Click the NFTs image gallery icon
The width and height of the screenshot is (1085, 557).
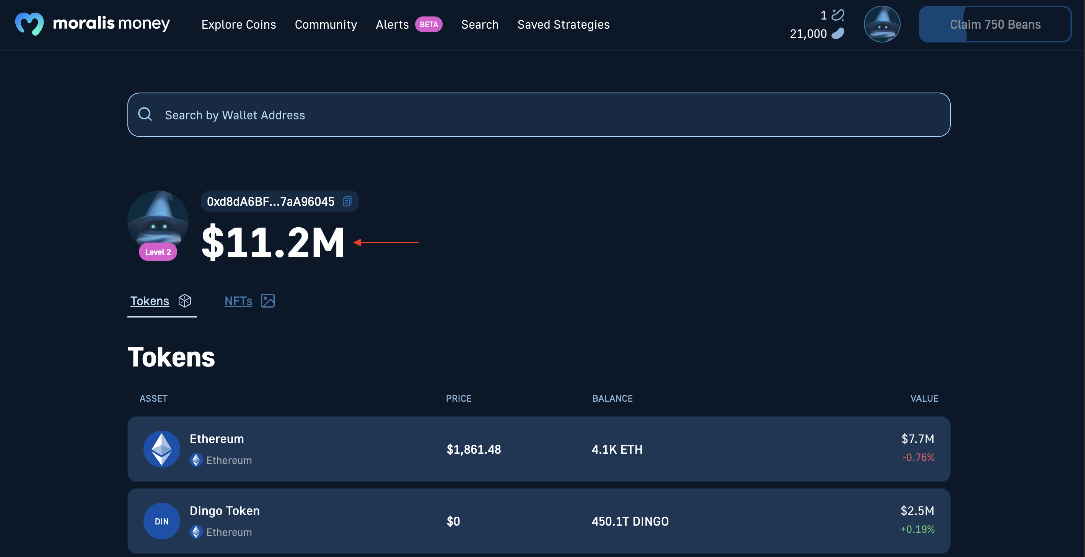click(x=269, y=301)
